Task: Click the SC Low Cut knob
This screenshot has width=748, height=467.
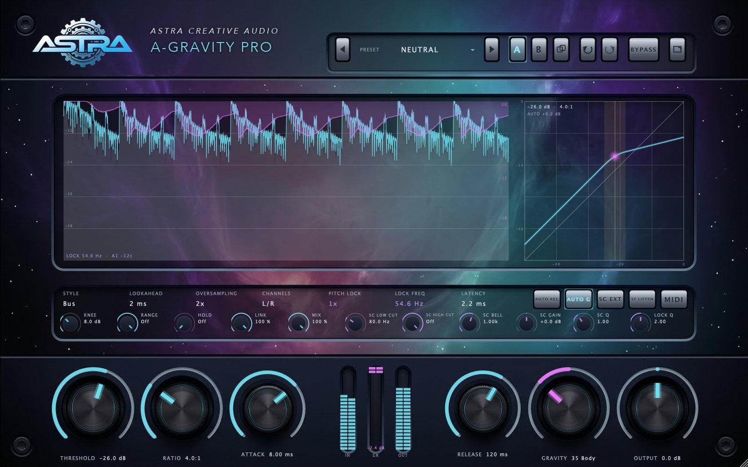Action: click(x=355, y=322)
